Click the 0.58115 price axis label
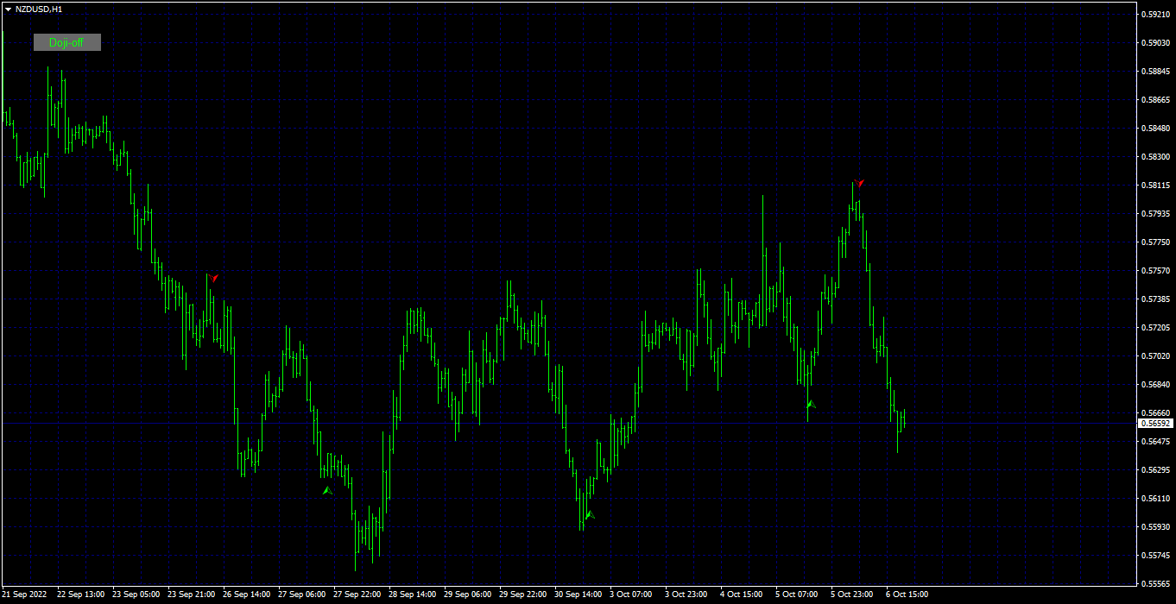This screenshot has height=604, width=1176. pos(1157,186)
